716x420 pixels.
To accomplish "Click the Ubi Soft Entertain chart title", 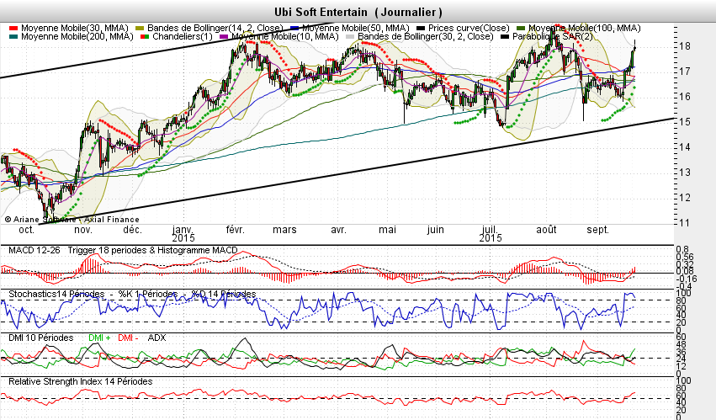I will click(x=358, y=12).
